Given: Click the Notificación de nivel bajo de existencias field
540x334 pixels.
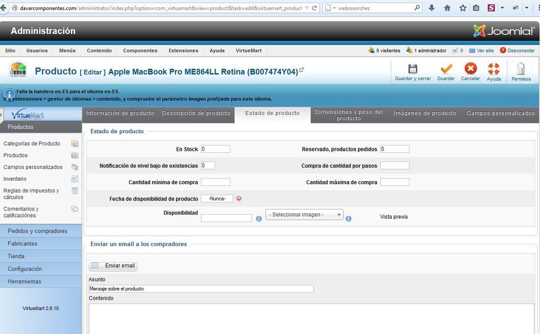Looking at the screenshot, I should point(208,166).
